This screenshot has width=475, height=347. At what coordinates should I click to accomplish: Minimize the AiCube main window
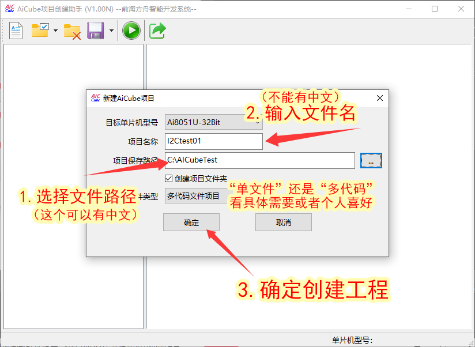tap(409, 9)
